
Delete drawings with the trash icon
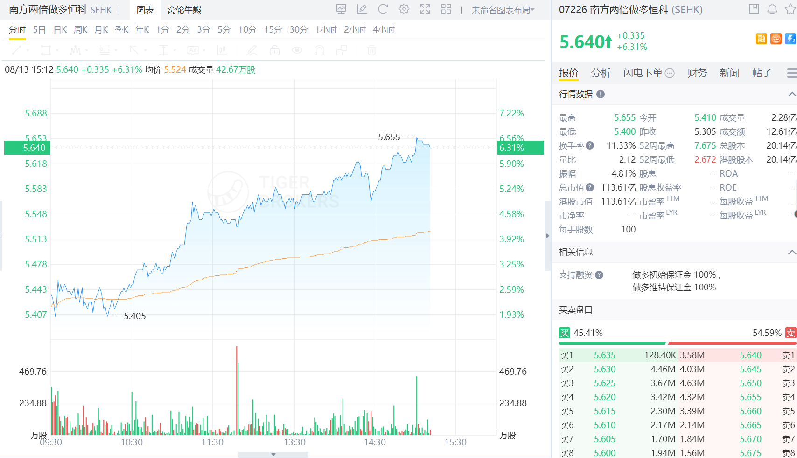371,50
